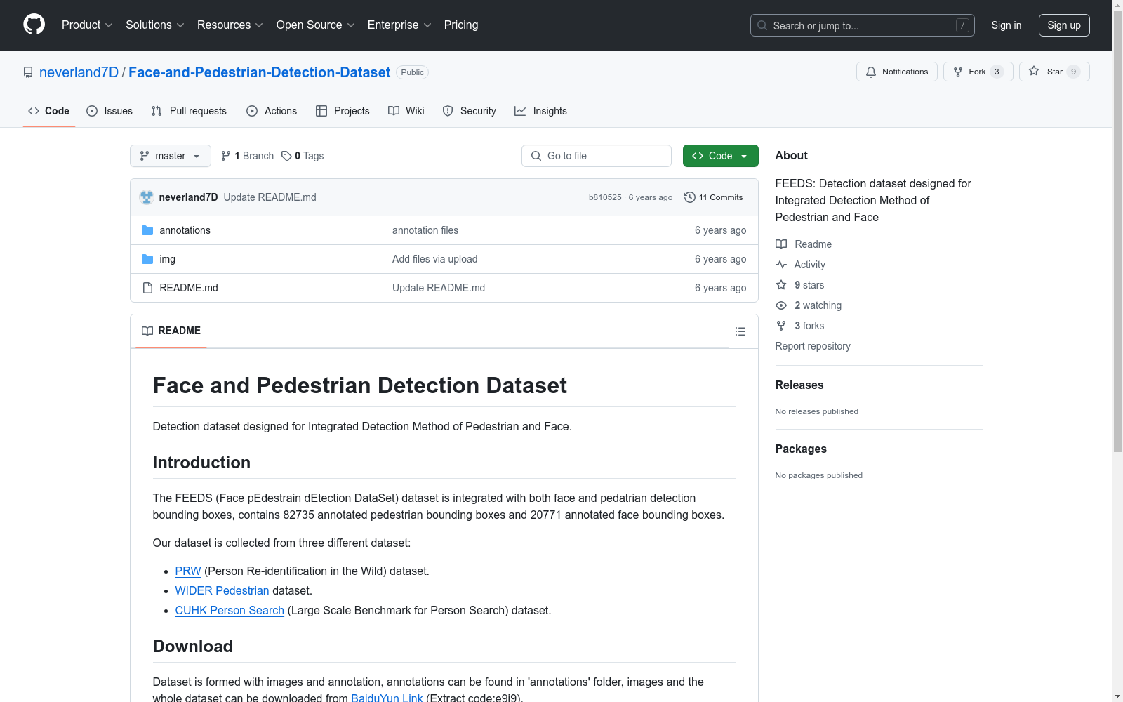Open the Insights tab

540,111
